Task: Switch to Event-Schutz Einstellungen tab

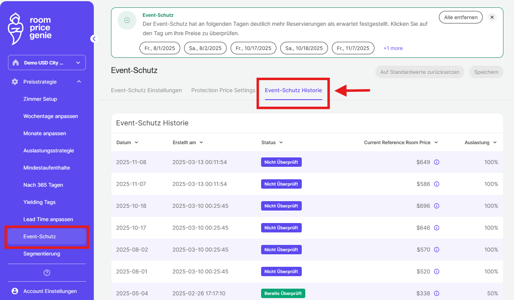Action: point(146,90)
